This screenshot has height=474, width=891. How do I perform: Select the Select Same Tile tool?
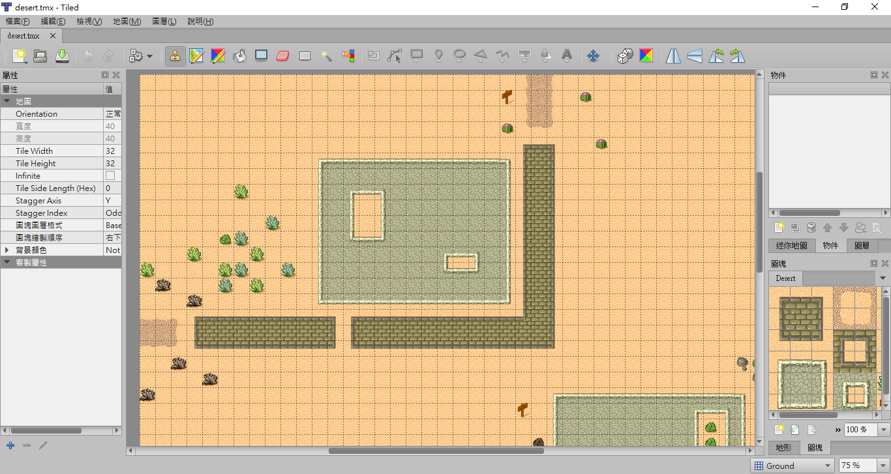pyautogui.click(x=348, y=56)
